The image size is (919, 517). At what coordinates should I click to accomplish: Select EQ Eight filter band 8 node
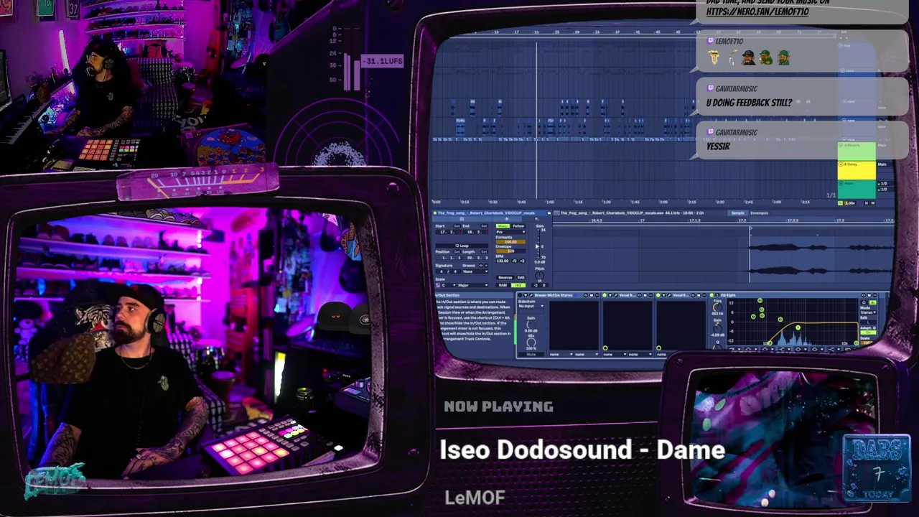[x=856, y=343]
